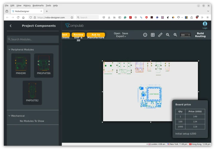This screenshot has height=150, width=215.
Task: Close the RoboDesigner tab
Action: 41,11
